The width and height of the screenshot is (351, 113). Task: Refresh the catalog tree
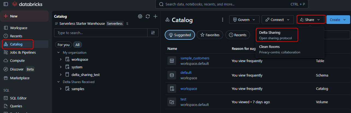[148, 16]
